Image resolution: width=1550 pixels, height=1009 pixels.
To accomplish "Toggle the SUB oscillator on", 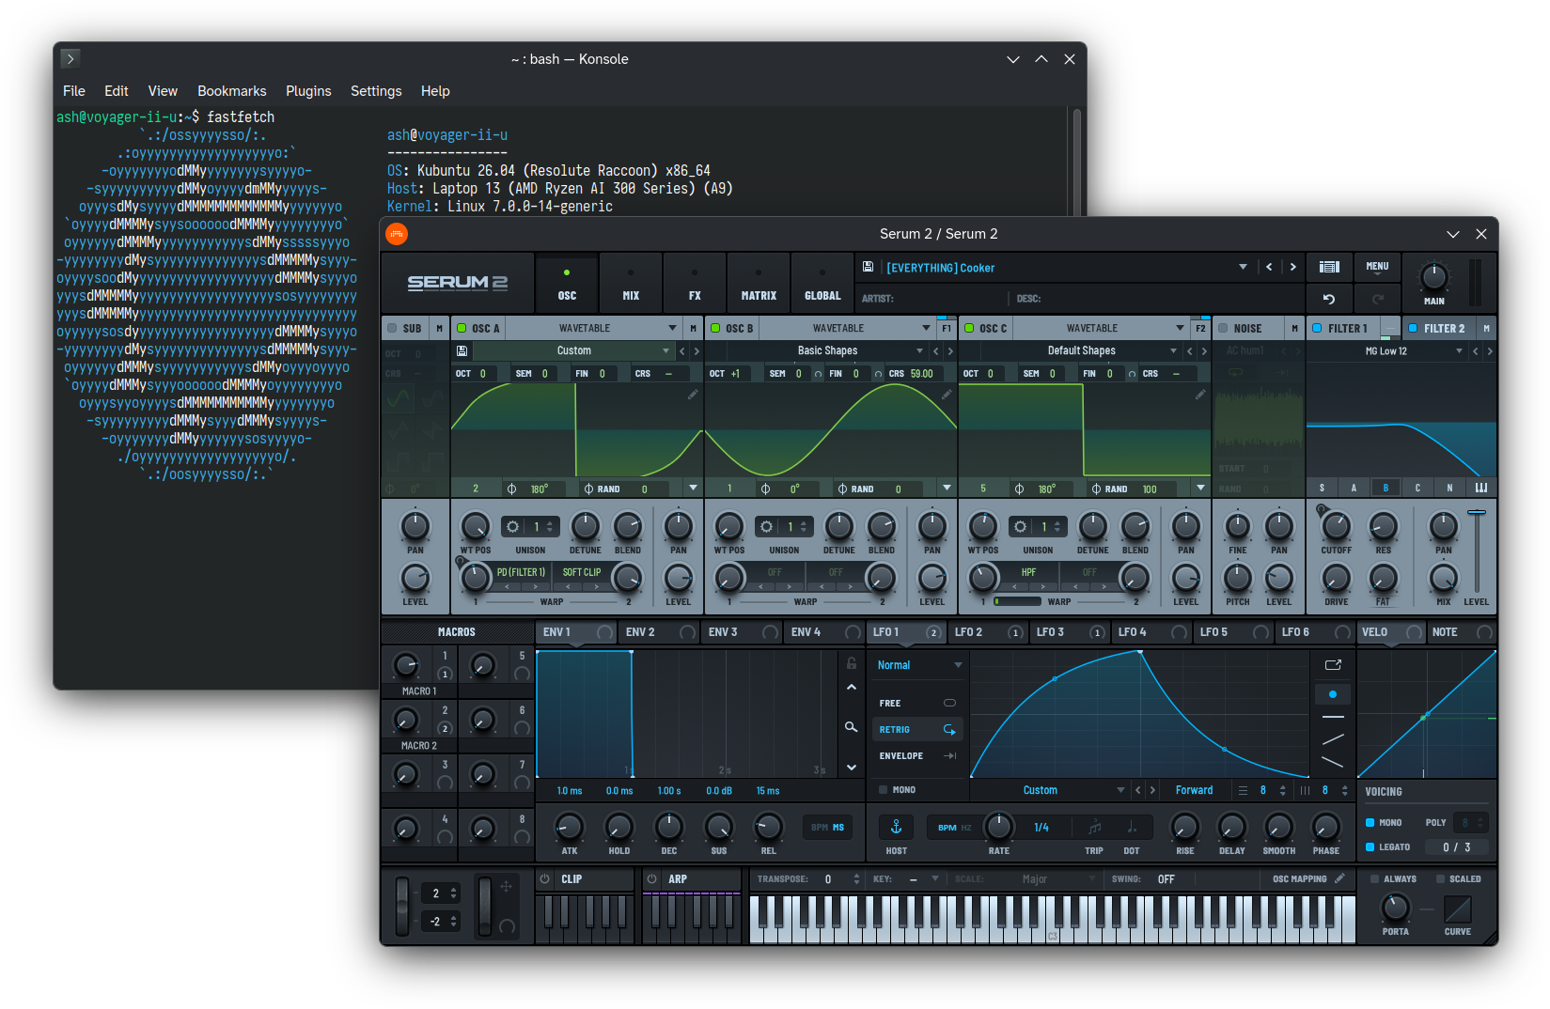I will [x=392, y=328].
